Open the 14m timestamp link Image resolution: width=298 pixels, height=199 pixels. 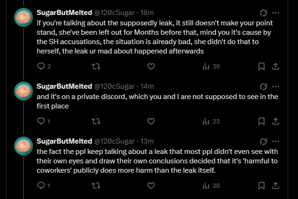[147, 86]
